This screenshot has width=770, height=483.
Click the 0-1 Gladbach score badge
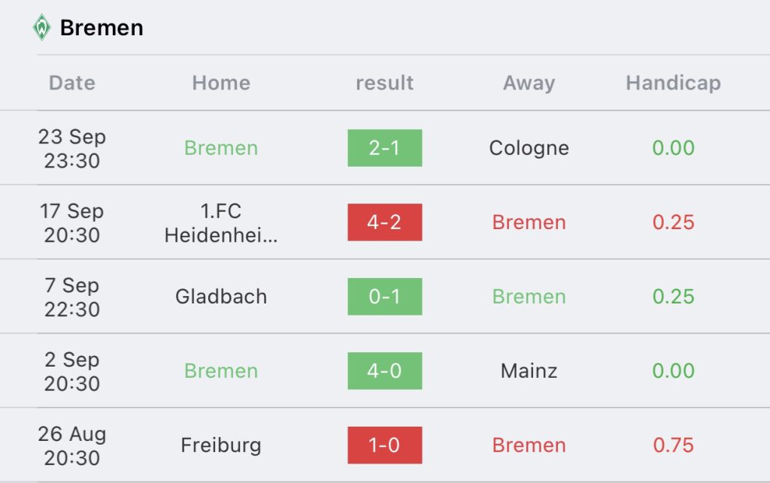pos(384,297)
